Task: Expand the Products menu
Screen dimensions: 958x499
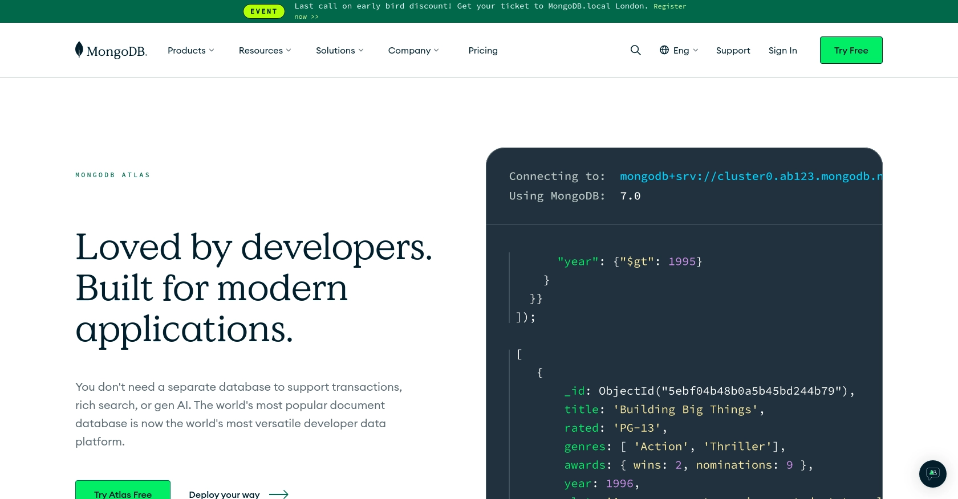Action: coord(191,50)
